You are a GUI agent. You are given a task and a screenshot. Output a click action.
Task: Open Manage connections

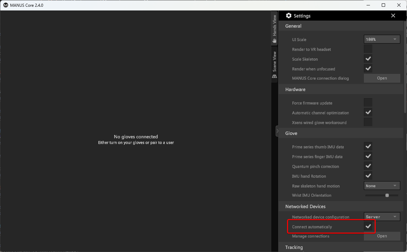click(x=382, y=236)
